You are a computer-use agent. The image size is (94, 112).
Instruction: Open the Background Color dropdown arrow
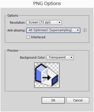(71, 57)
